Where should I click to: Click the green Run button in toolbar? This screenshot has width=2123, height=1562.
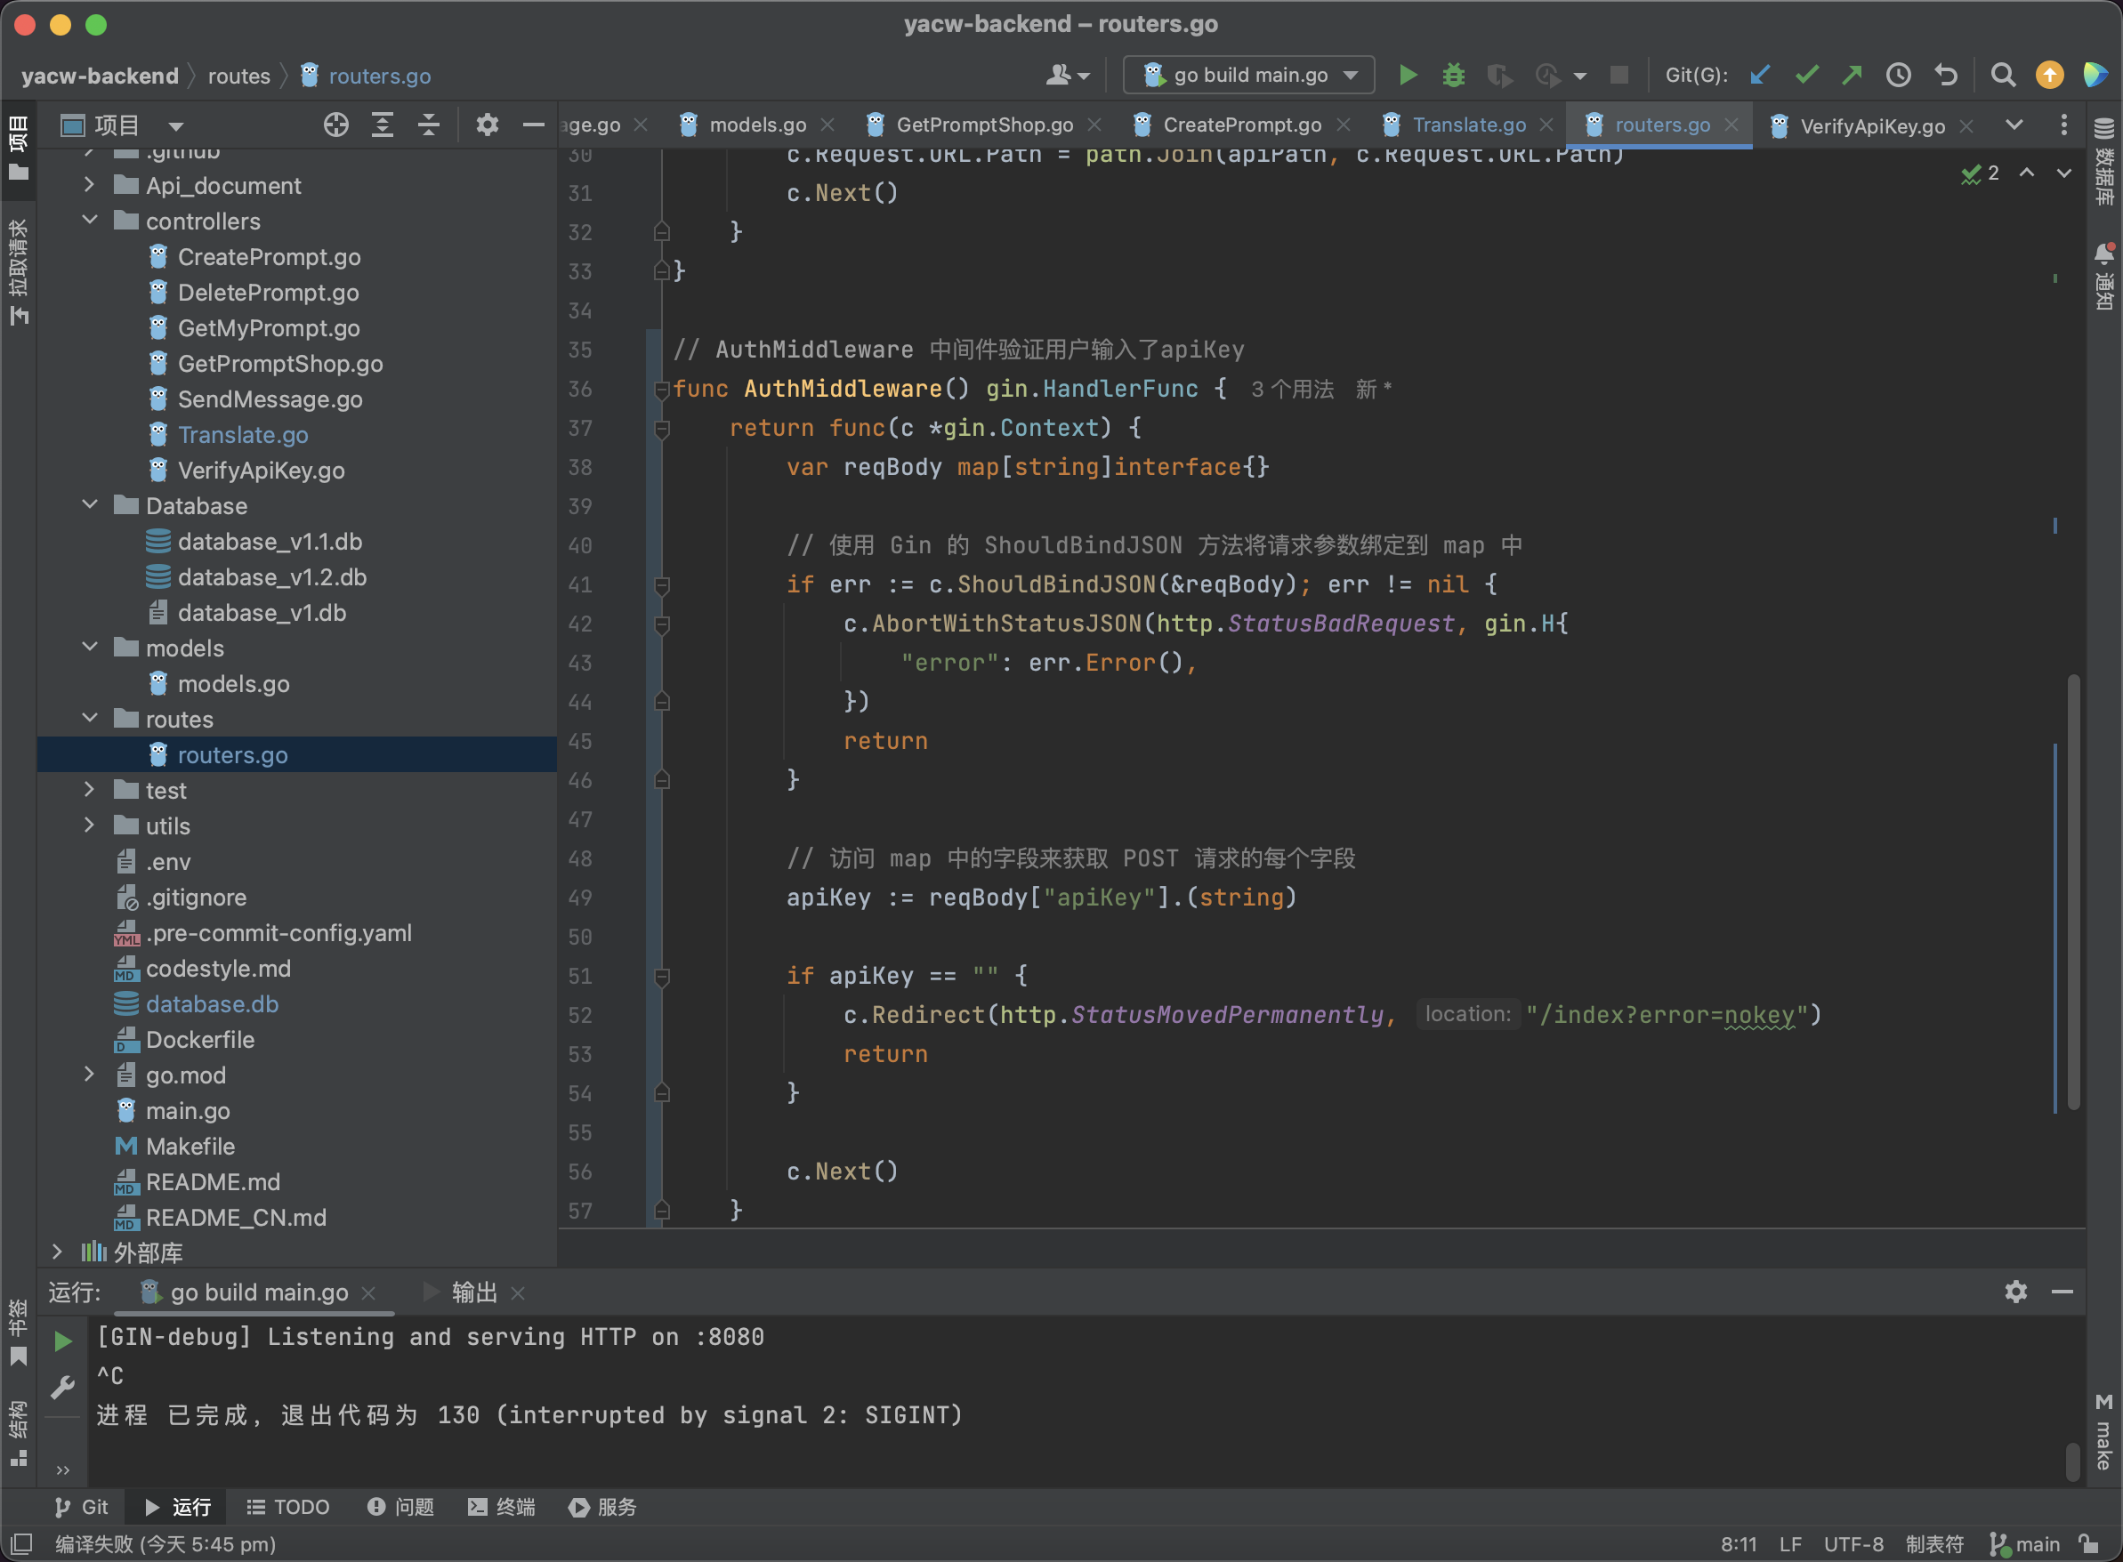[x=1407, y=75]
